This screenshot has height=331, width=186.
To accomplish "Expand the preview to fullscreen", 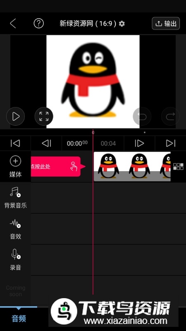I will (44, 116).
